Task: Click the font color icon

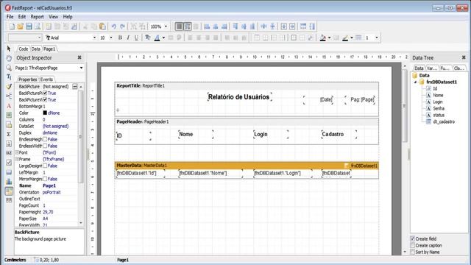Action: [x=157, y=38]
